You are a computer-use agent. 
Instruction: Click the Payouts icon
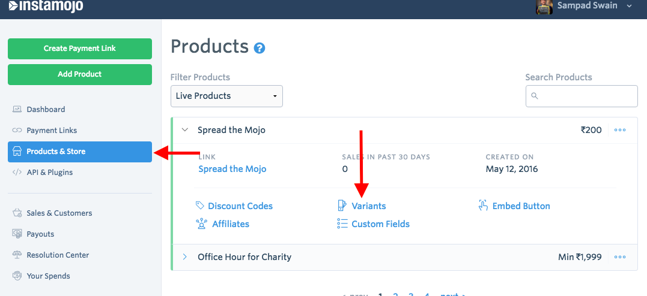pos(17,234)
